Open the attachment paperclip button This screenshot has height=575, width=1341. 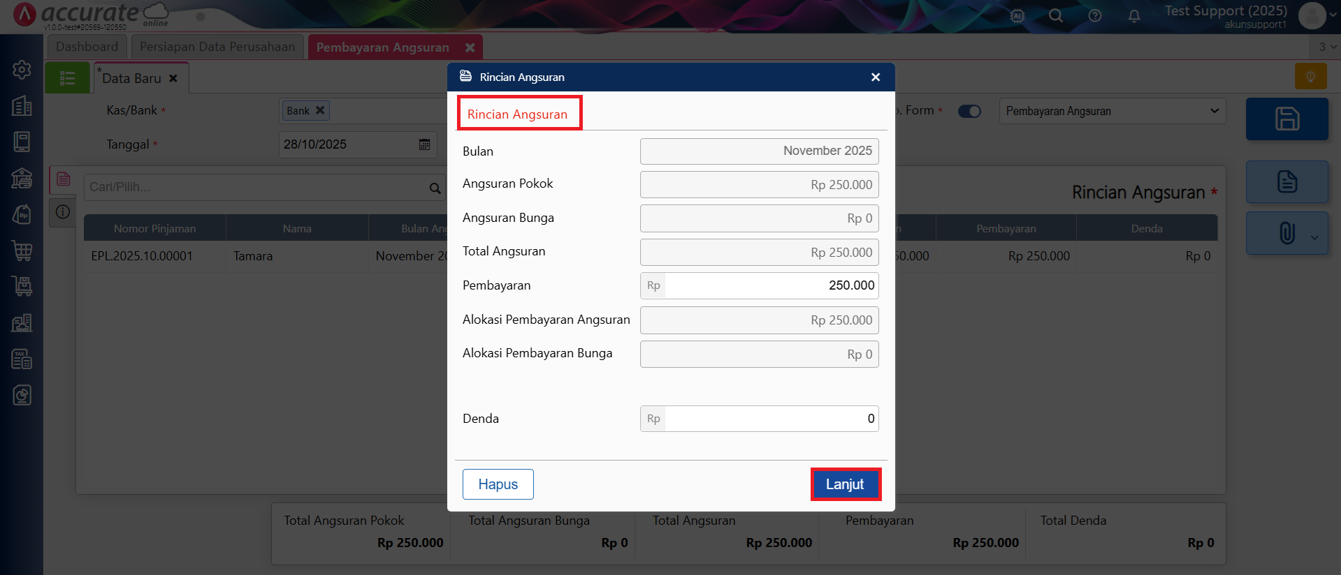(1286, 233)
